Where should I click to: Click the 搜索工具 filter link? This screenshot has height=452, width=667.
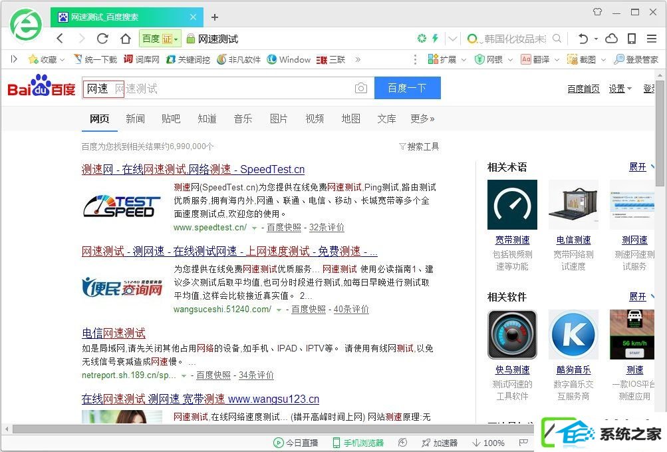[x=419, y=146]
